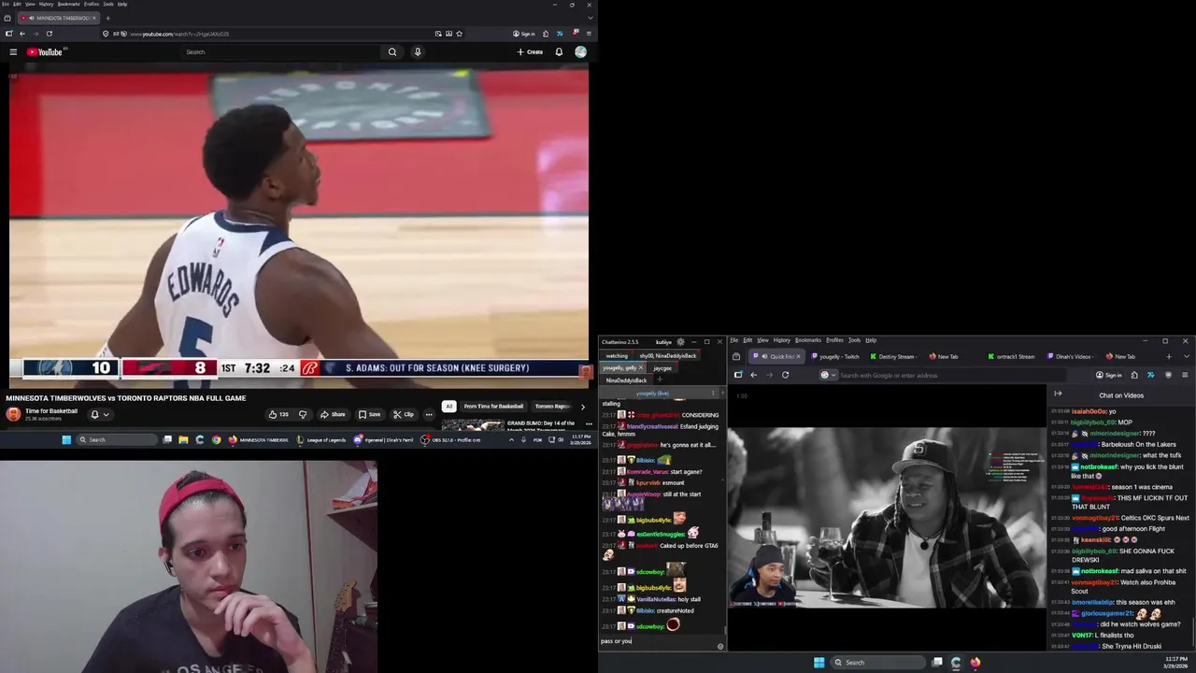The width and height of the screenshot is (1196, 673).
Task: Launch Firefox from the lower taskbar
Action: [975, 663]
